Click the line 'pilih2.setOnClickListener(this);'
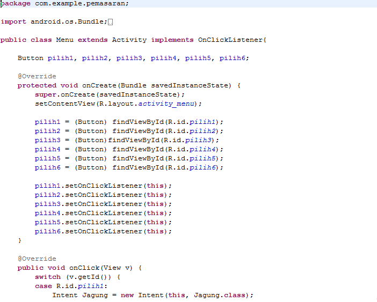Image resolution: width=377 pixels, height=302 pixels. (103, 195)
